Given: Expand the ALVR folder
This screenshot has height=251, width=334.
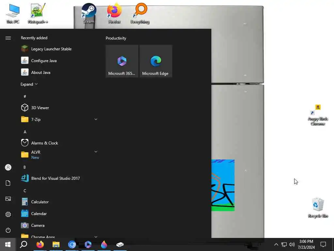Looking at the screenshot, I should pyautogui.click(x=96, y=152).
